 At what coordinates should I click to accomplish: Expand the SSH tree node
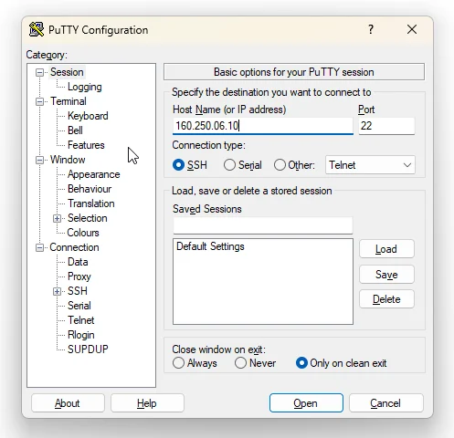click(57, 291)
